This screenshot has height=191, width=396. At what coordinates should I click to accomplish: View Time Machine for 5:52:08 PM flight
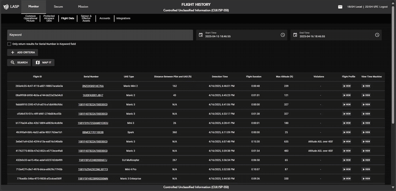(x=366, y=169)
